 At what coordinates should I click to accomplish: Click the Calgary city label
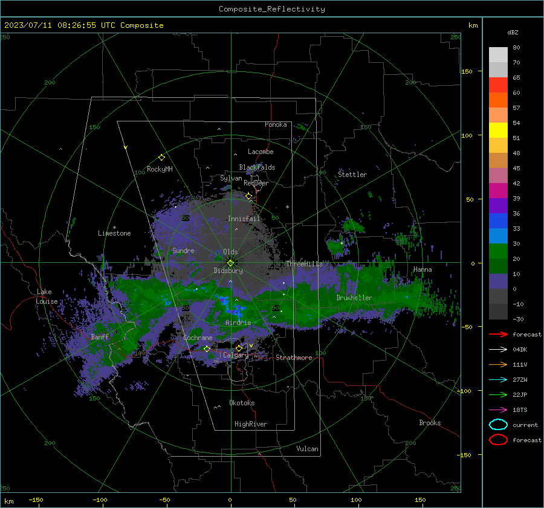(236, 355)
